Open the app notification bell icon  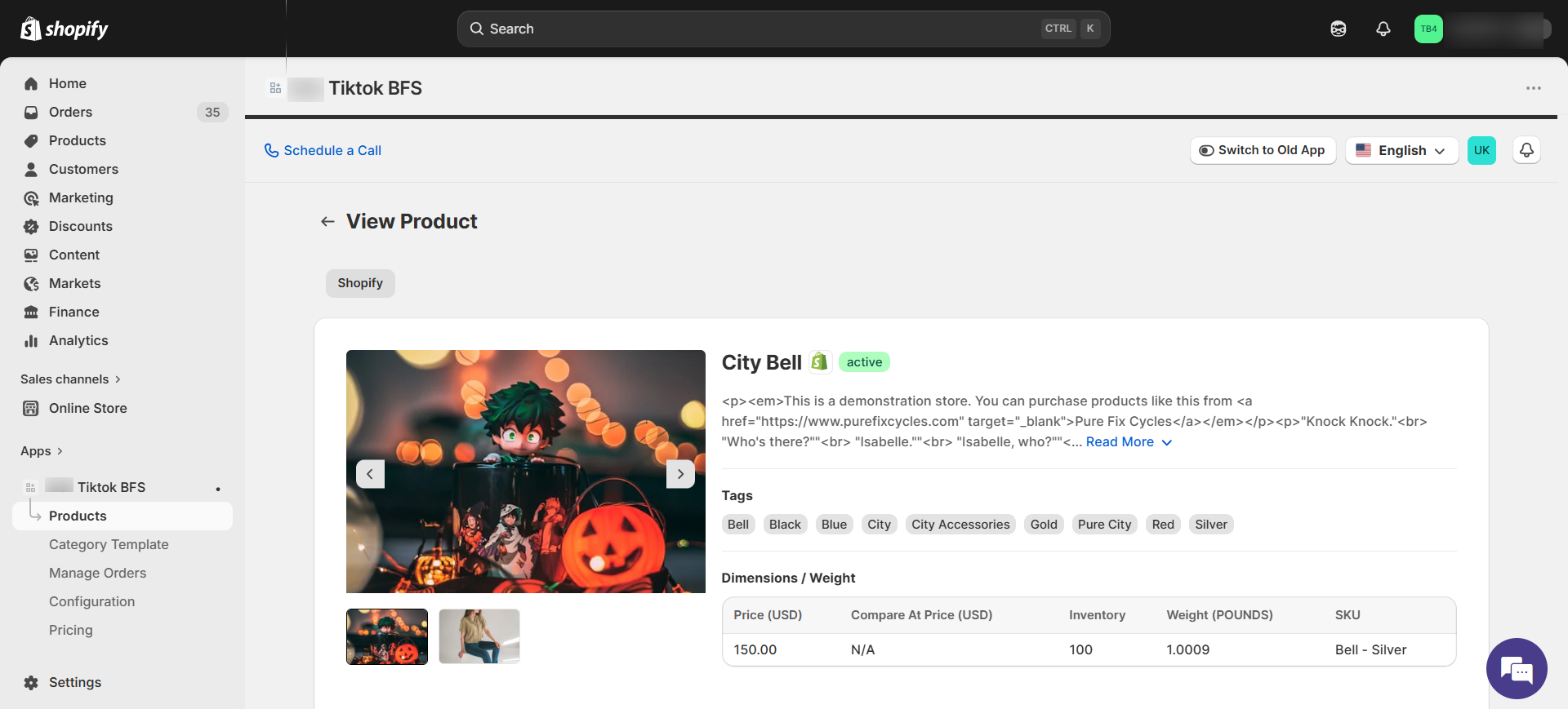tap(1526, 150)
